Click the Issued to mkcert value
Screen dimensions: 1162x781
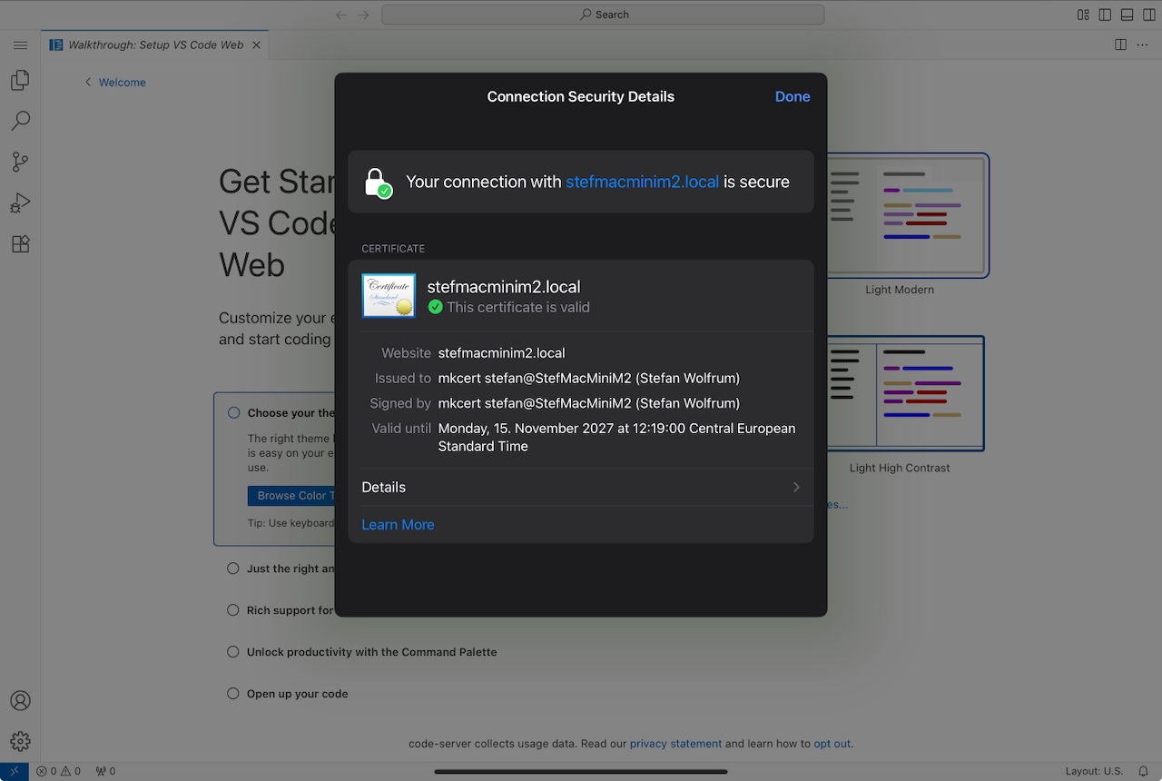tap(588, 378)
